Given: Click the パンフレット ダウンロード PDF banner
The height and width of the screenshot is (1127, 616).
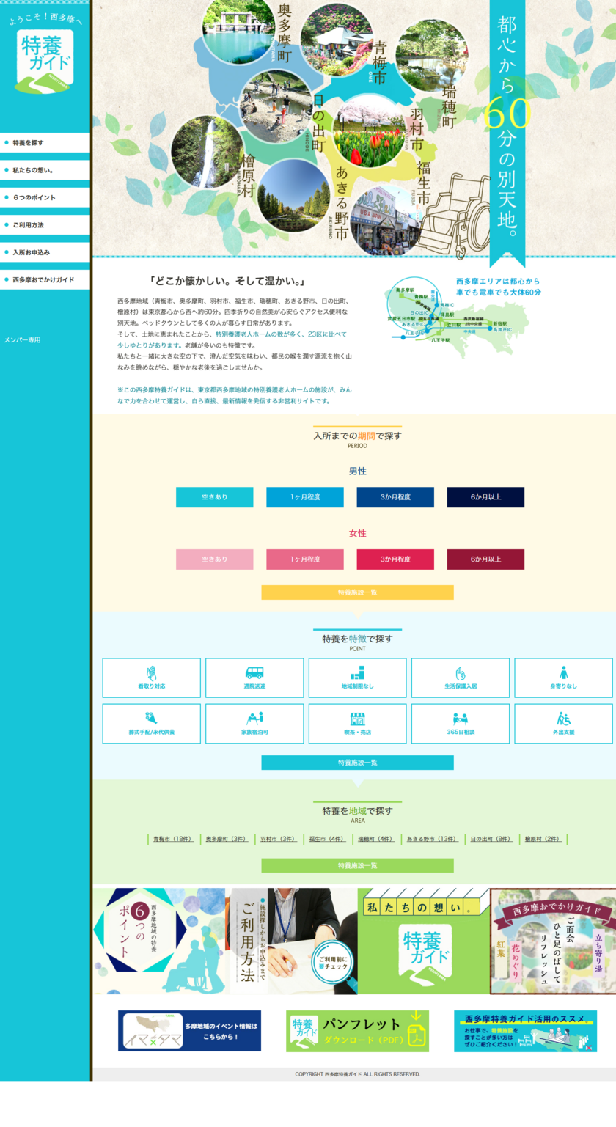Looking at the screenshot, I should pyautogui.click(x=358, y=1031).
